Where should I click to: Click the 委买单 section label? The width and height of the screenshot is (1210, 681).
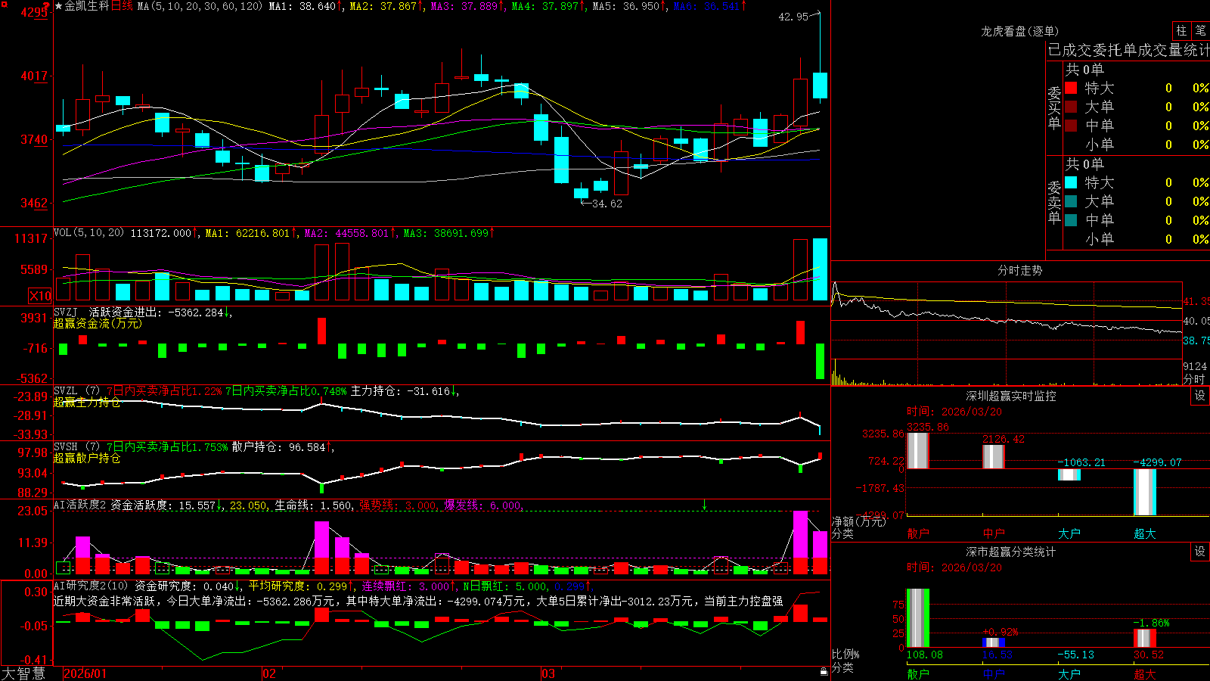(1054, 108)
